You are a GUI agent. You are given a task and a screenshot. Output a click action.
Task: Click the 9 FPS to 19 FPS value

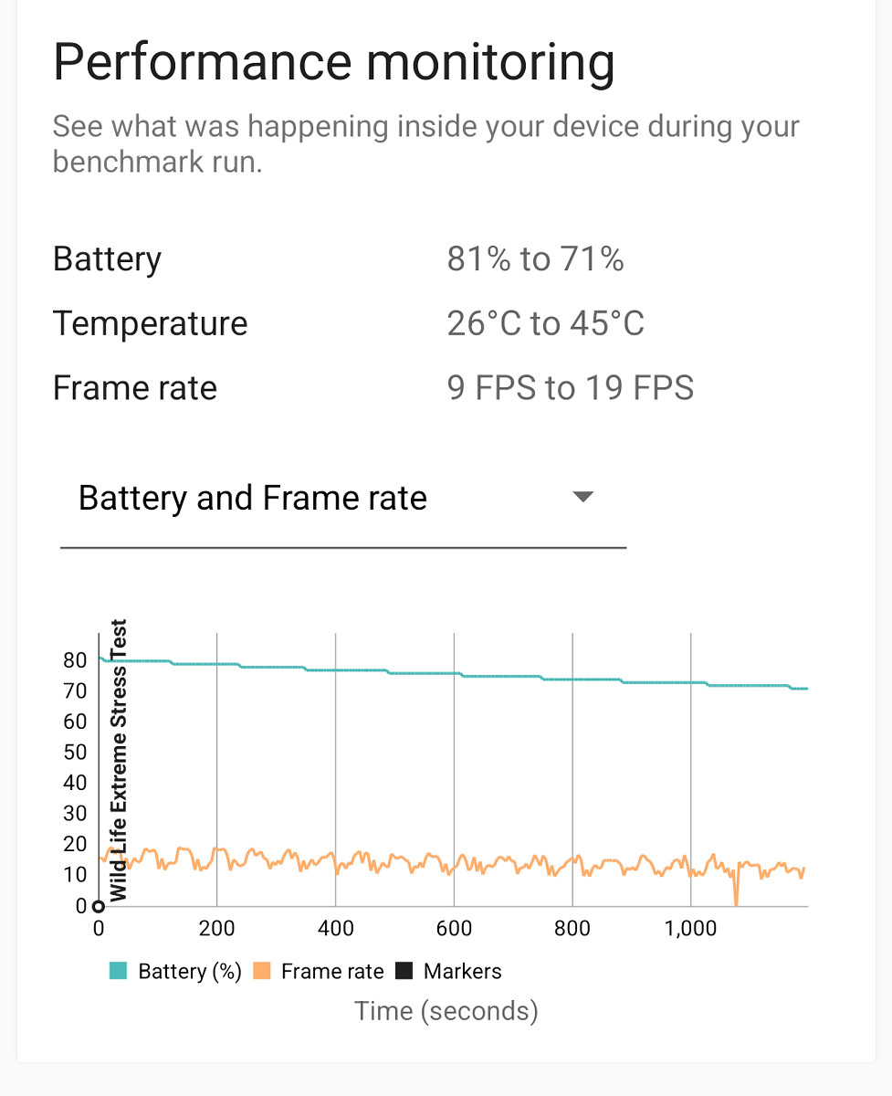click(x=570, y=388)
